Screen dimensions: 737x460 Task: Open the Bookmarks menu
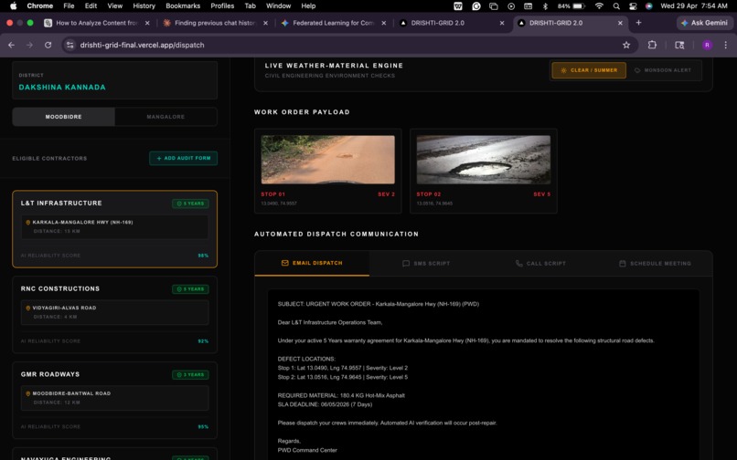point(183,6)
